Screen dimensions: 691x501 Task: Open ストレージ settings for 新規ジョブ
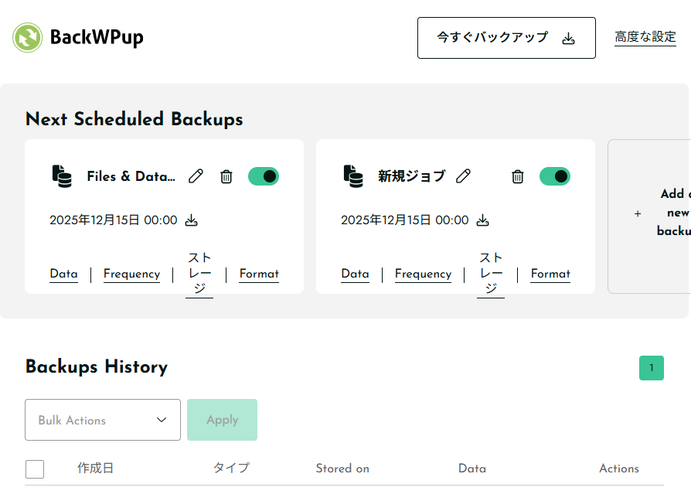[x=491, y=273]
